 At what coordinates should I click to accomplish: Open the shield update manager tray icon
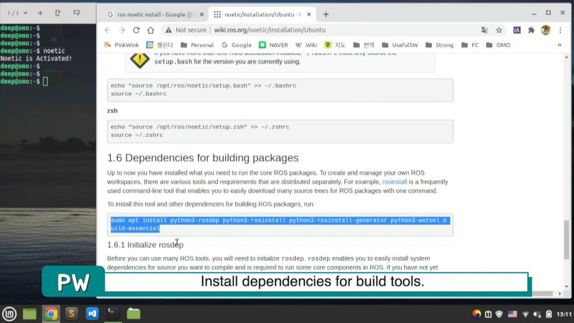(x=500, y=314)
